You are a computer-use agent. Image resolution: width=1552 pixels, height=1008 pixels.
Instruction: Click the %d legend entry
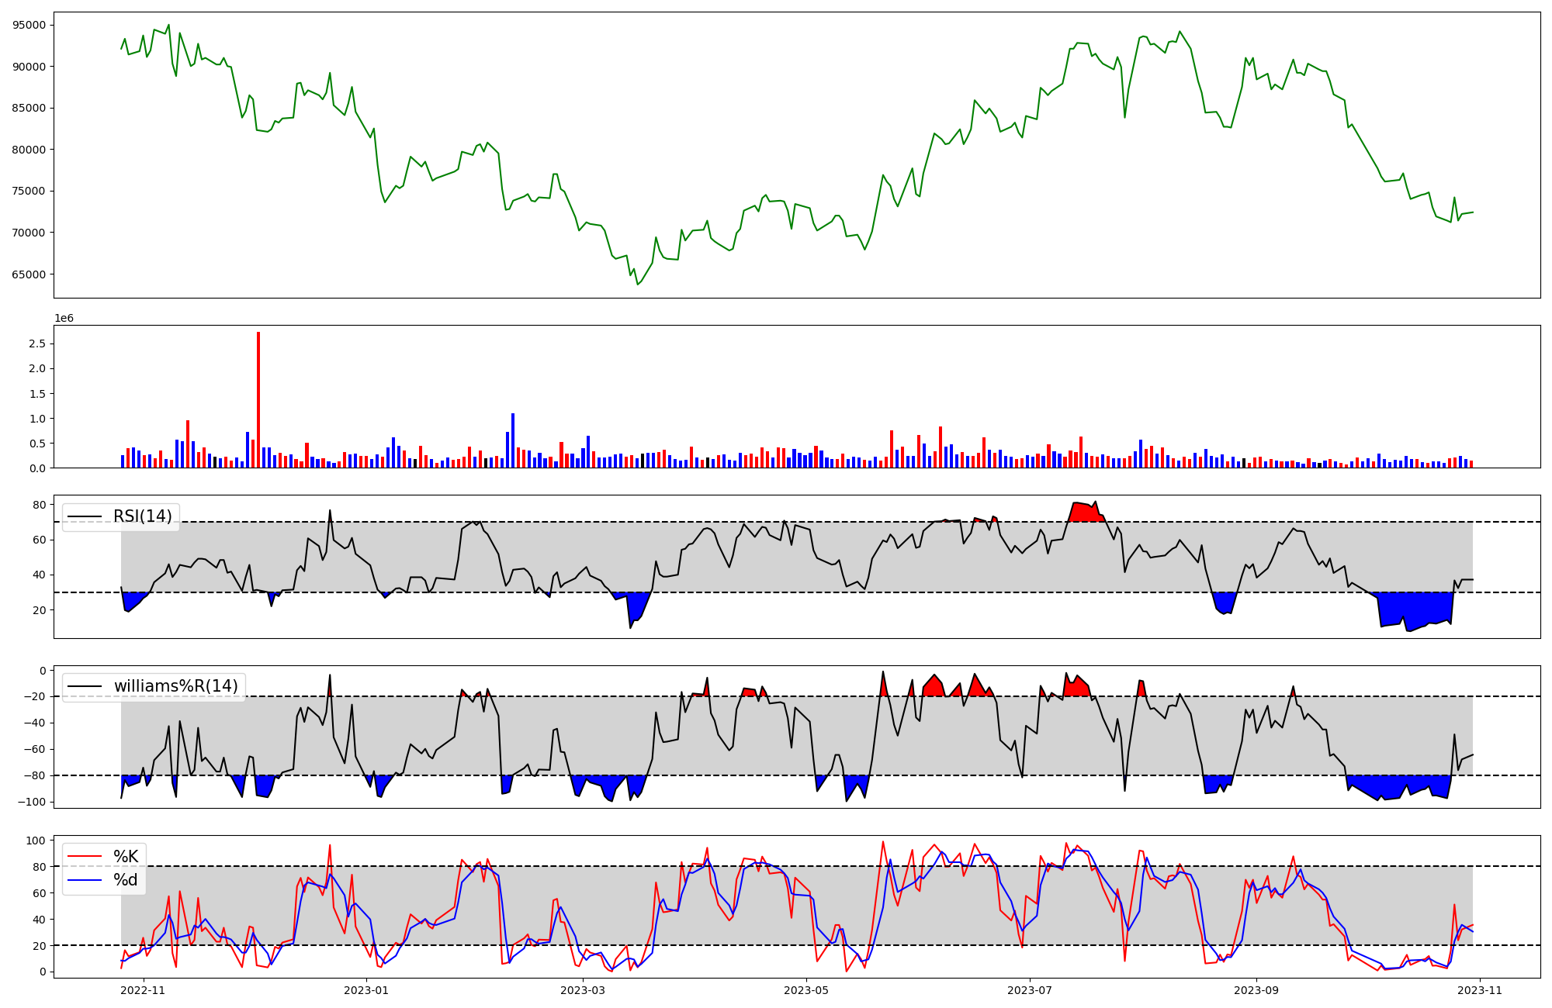click(126, 880)
